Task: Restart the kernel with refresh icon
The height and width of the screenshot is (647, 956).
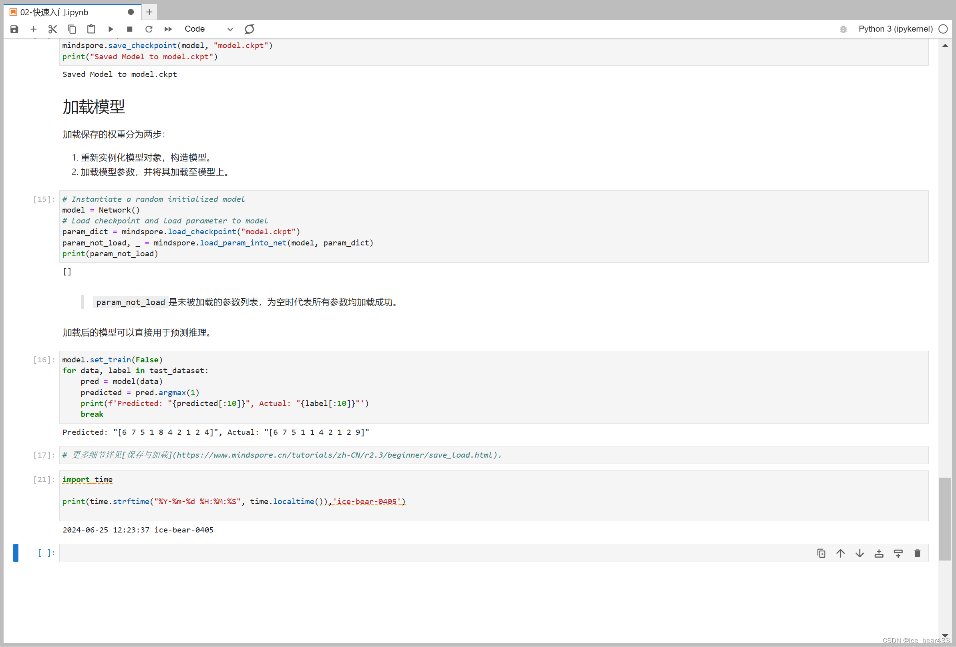Action: (x=149, y=29)
